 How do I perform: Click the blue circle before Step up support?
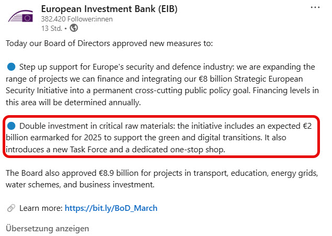11,66
